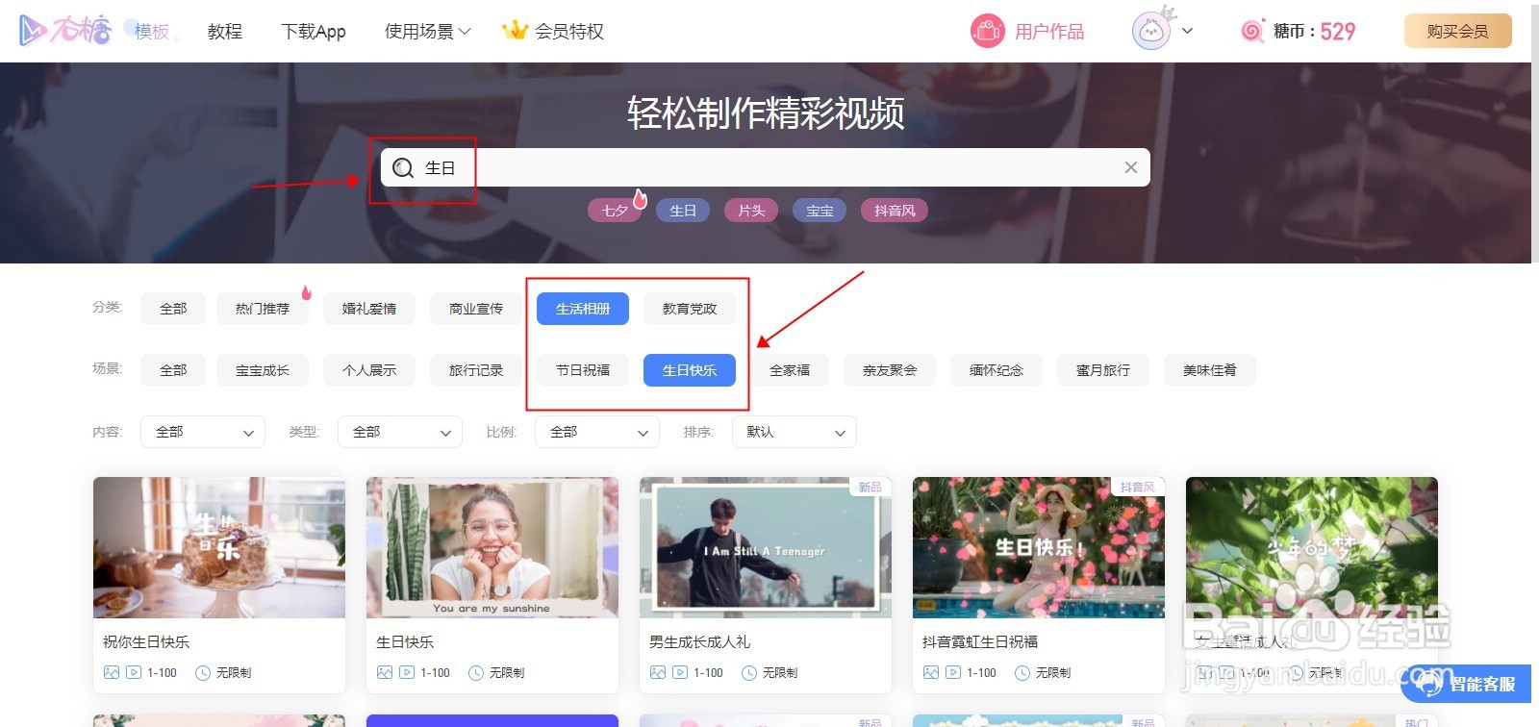Click the video icon under 抖音霓虹生日祝福

coord(953,672)
